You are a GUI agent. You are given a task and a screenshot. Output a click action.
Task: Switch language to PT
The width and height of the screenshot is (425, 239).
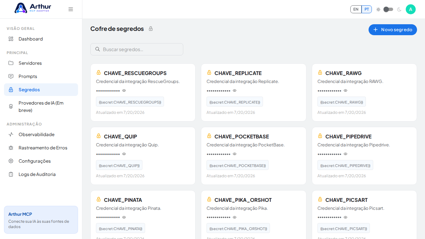[x=367, y=9]
